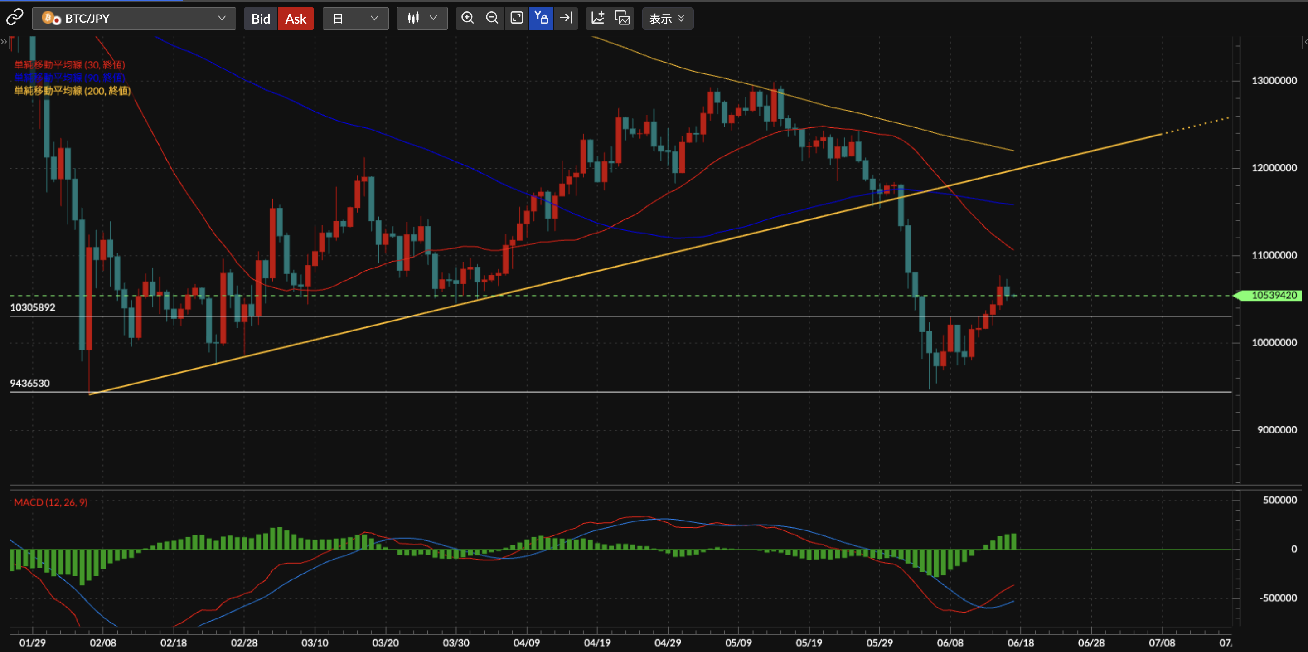Click the 30-period moving average label
Screen dimensions: 1308x652
[69, 64]
